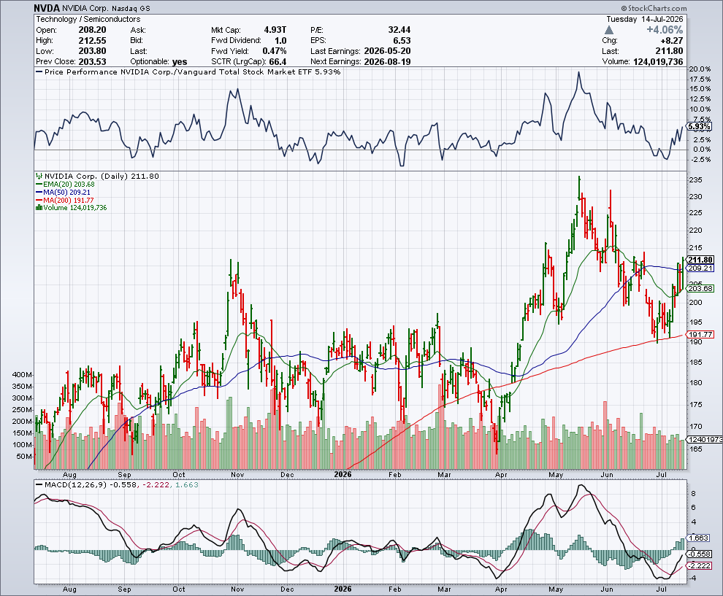Click the Optionable 'yes' value
723x596 pixels.
point(180,62)
